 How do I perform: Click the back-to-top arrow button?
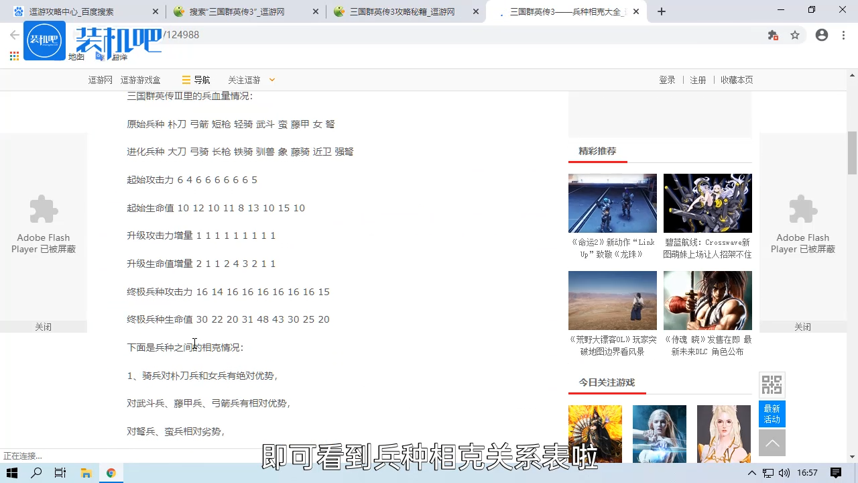[772, 443]
